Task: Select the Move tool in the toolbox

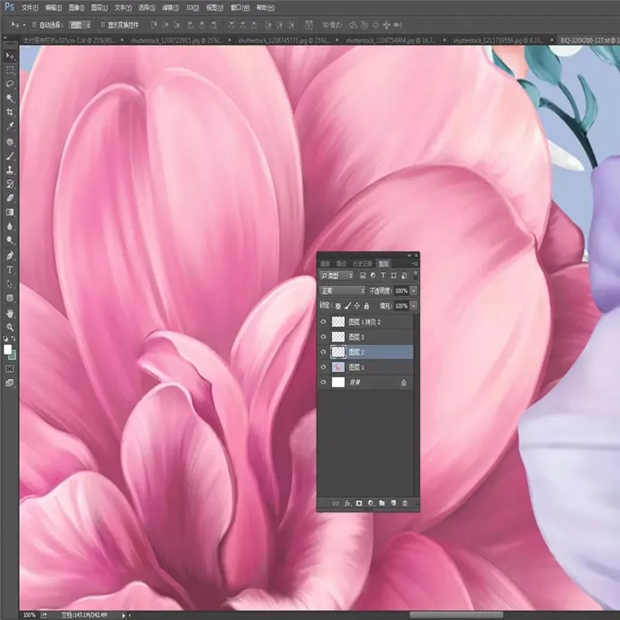Action: (10, 56)
